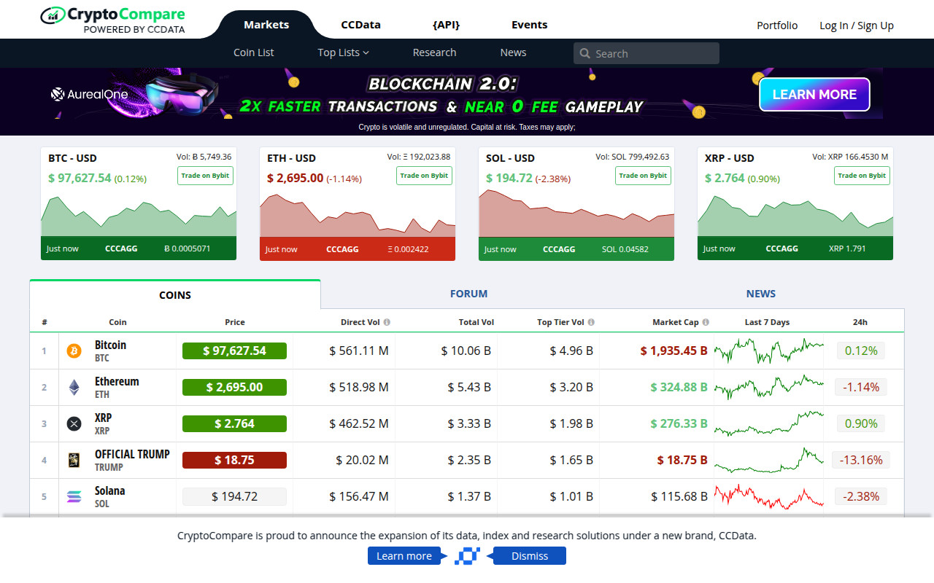This screenshot has height=583, width=934.
Task: Open the CCData tab
Action: 361,25
